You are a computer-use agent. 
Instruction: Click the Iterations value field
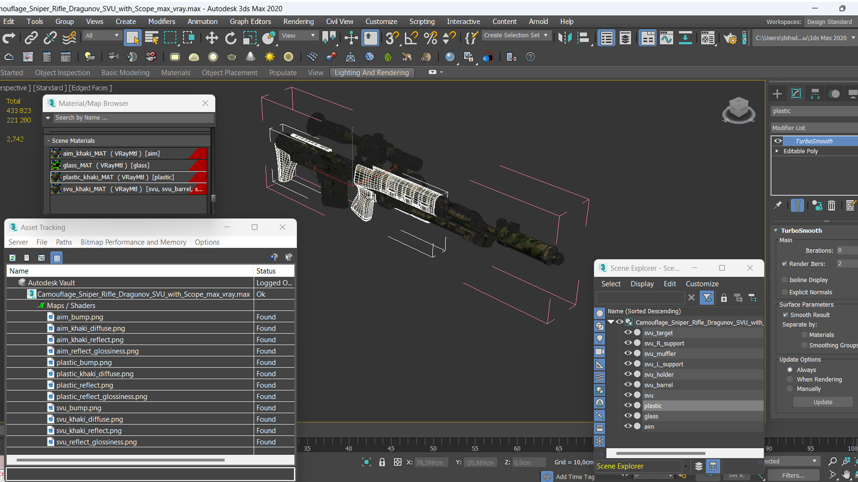pos(846,250)
